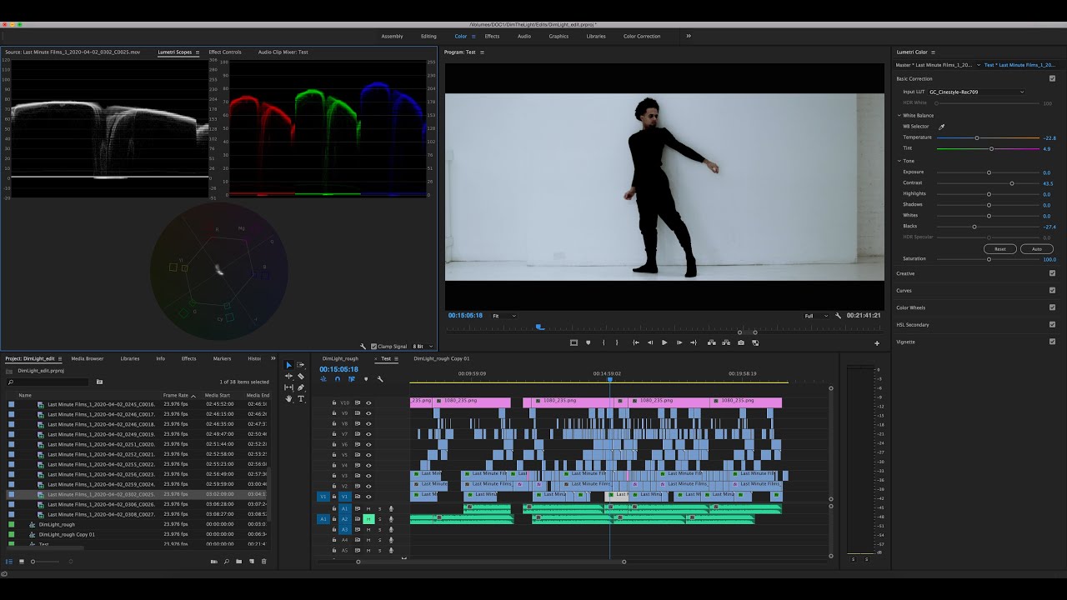The height and width of the screenshot is (600, 1067).
Task: Expand the Curves section
Action: [x=904, y=291]
